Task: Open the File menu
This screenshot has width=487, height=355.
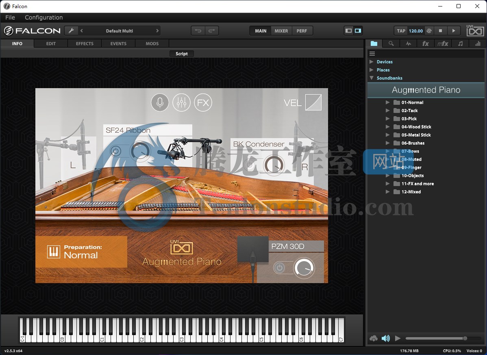Action: 10,17
